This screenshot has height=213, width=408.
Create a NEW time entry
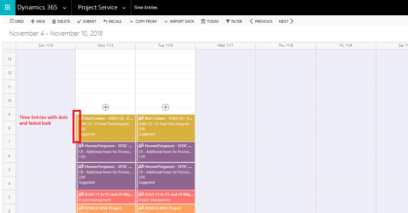[x=38, y=21]
